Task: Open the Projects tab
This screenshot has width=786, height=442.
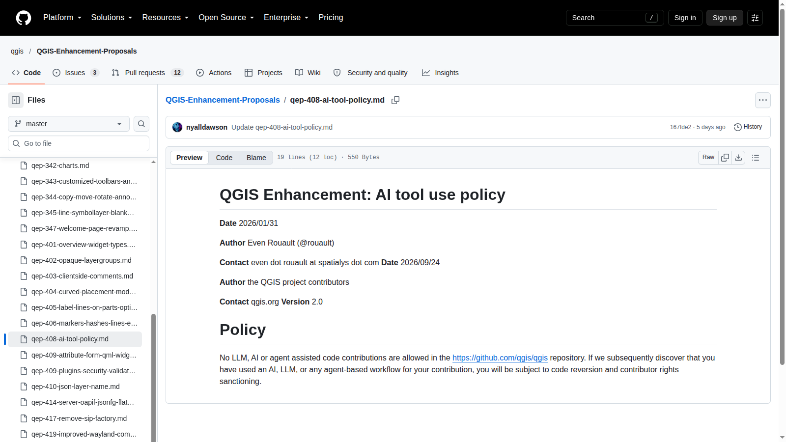Action: [x=263, y=73]
